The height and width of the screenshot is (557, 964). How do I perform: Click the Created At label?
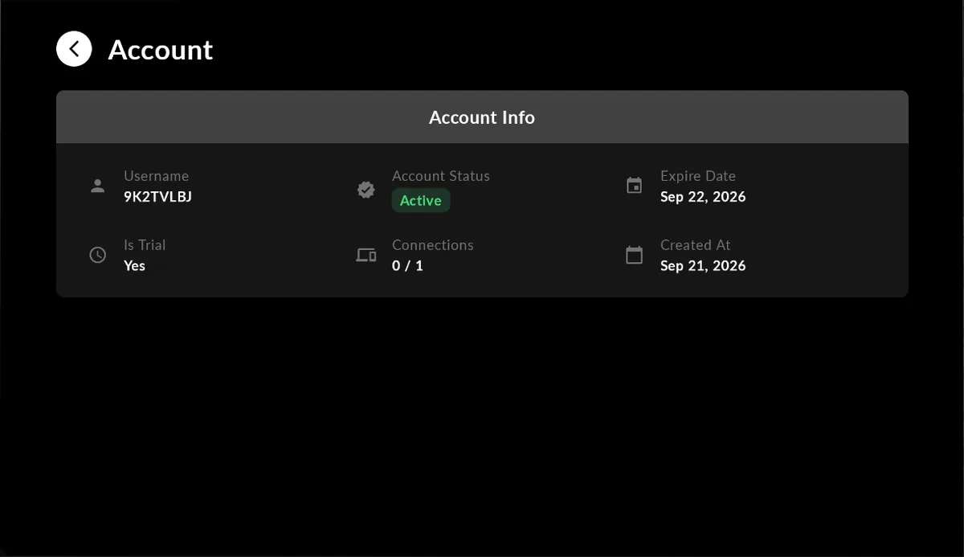coord(696,245)
